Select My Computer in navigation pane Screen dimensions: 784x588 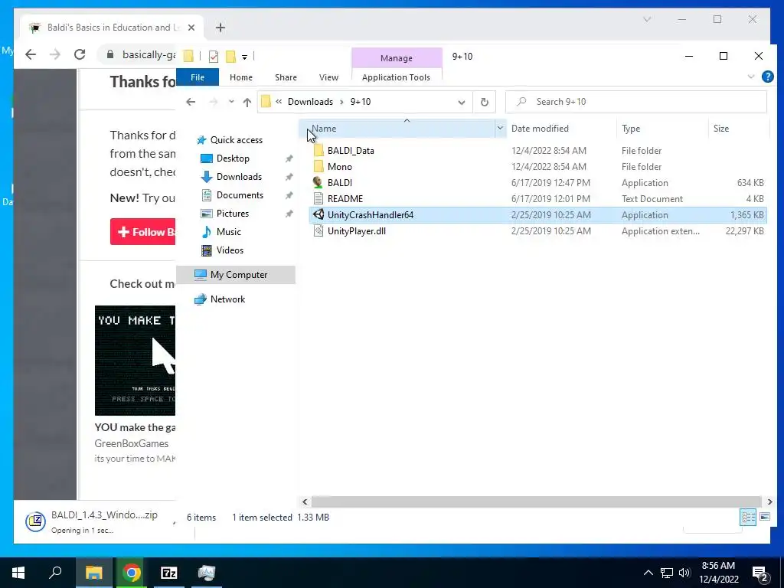(x=236, y=275)
